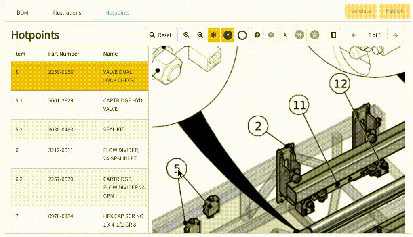Click the vertical arrows resize icon
Screen dimensions: 413x237
click(314, 35)
